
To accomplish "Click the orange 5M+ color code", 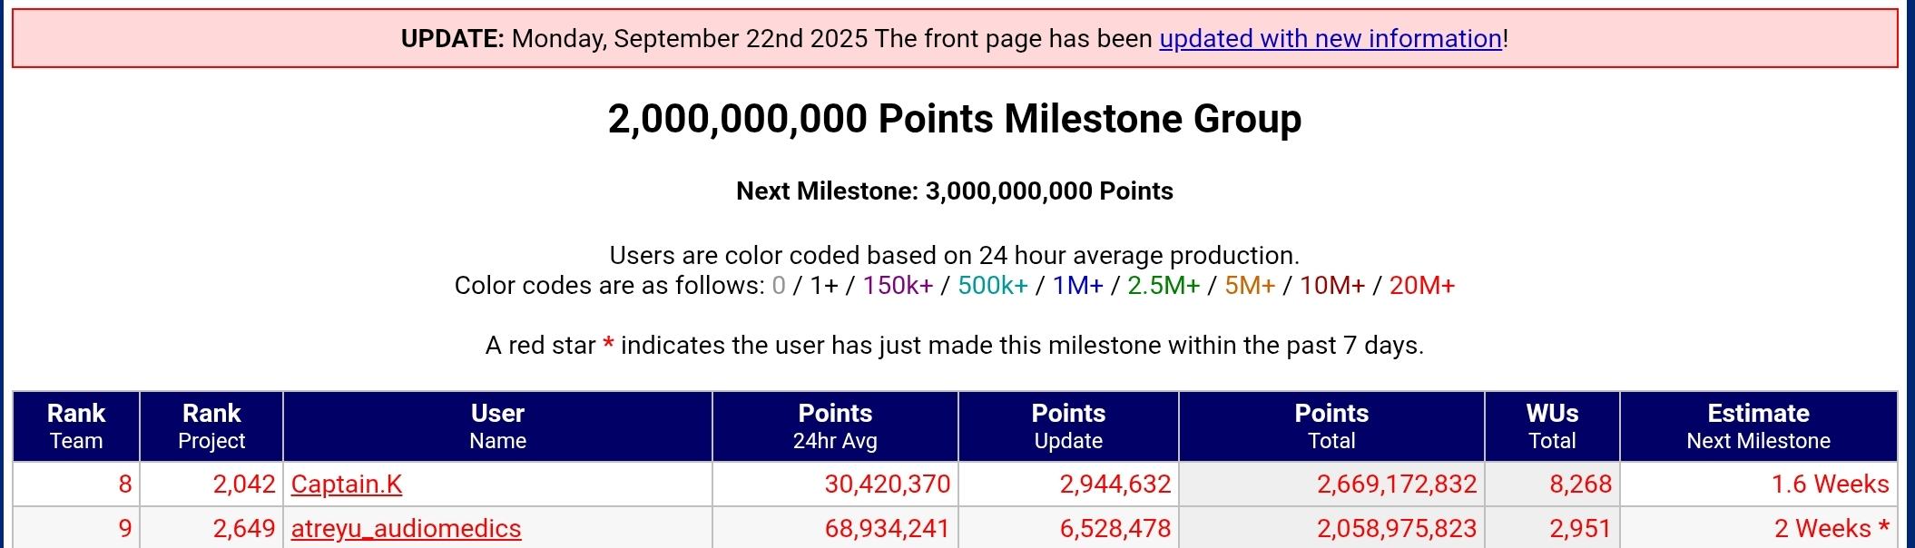I will pyautogui.click(x=1250, y=286).
